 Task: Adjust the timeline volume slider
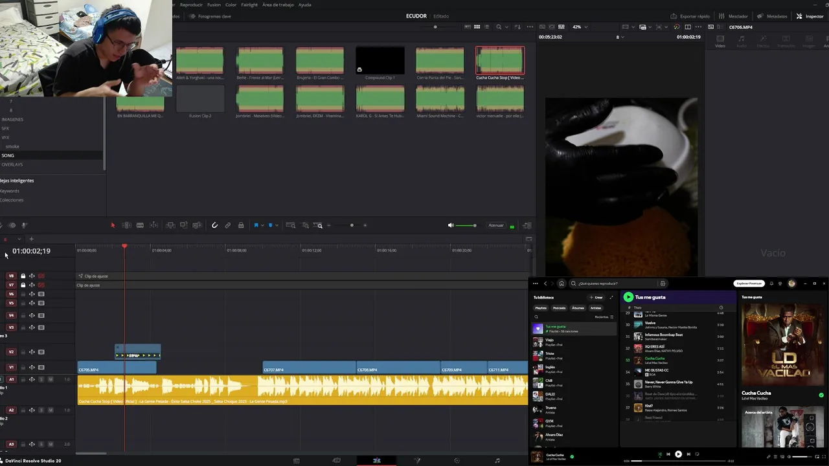tap(466, 225)
